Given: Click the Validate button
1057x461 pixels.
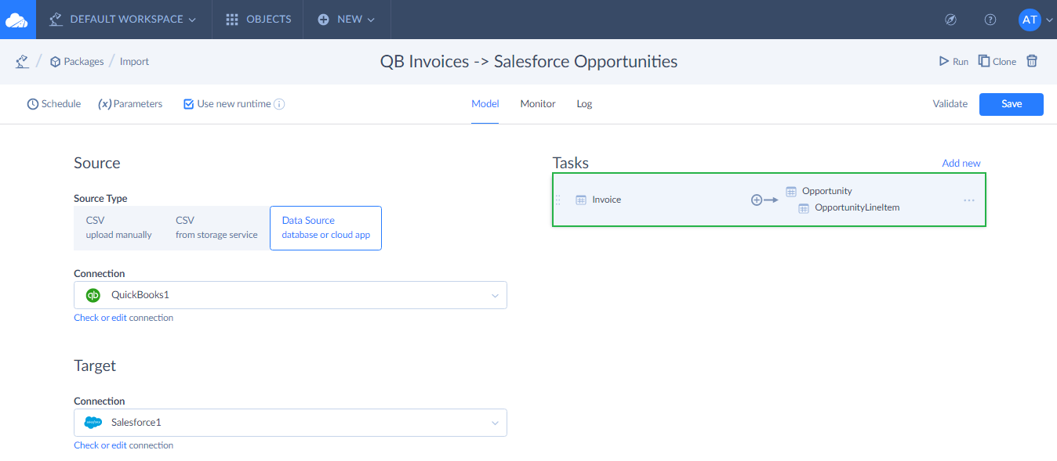Looking at the screenshot, I should [x=950, y=103].
